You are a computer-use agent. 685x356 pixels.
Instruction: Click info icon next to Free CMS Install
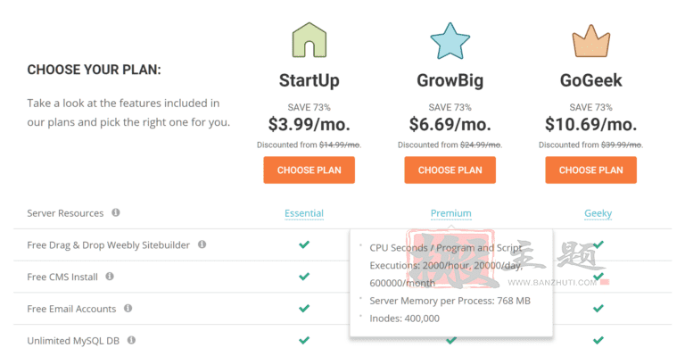[110, 277]
